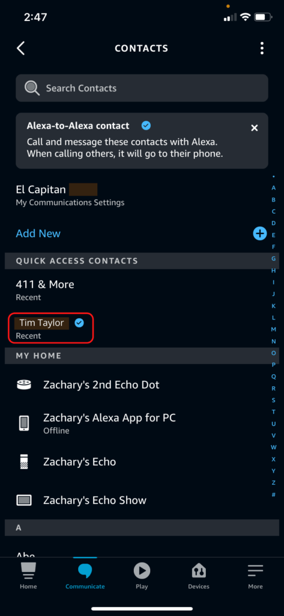The height and width of the screenshot is (616, 284).
Task: Open the Add New link
Action: 38,233
